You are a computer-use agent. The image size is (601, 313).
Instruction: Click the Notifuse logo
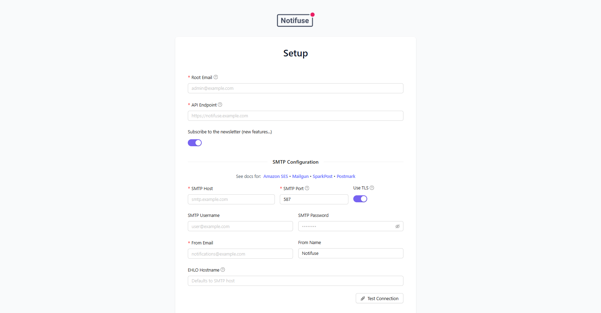click(295, 20)
